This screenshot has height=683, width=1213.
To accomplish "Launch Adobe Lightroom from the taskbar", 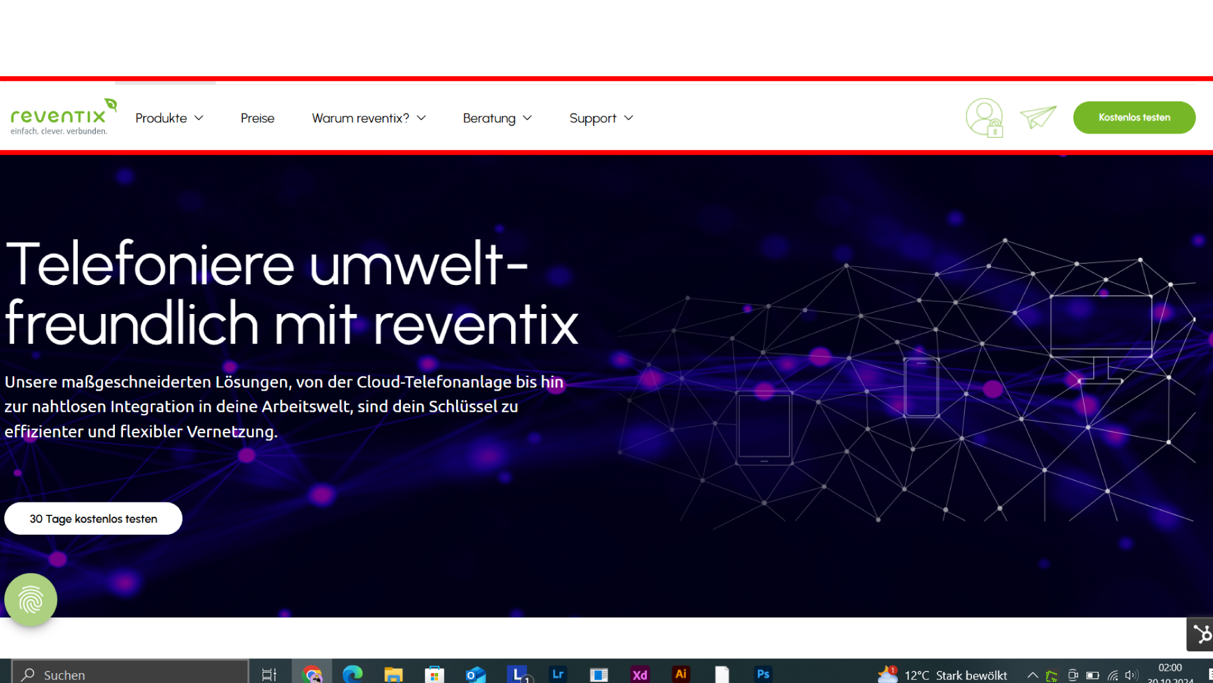I will 558,674.
